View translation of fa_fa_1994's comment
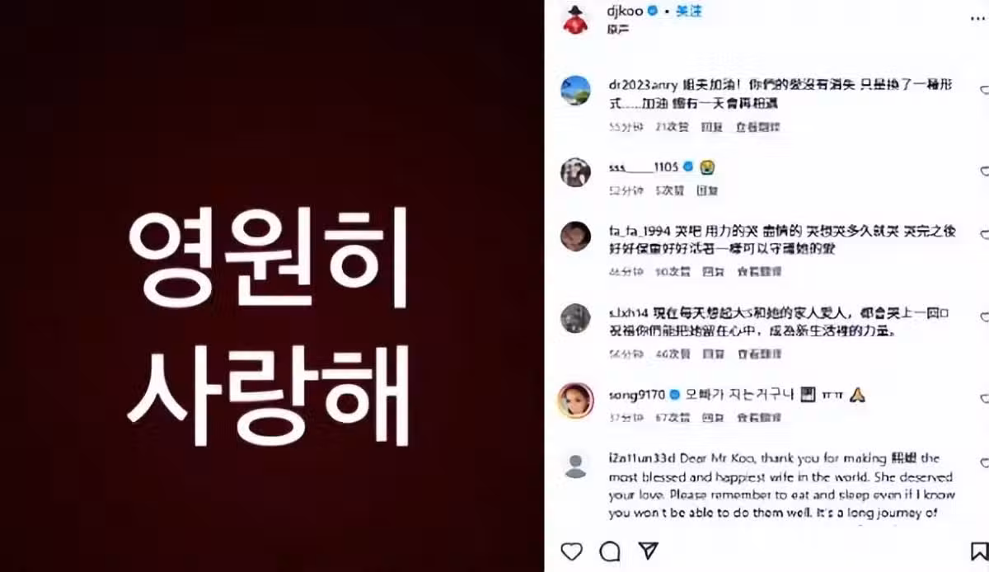The height and width of the screenshot is (572, 989). [x=759, y=271]
